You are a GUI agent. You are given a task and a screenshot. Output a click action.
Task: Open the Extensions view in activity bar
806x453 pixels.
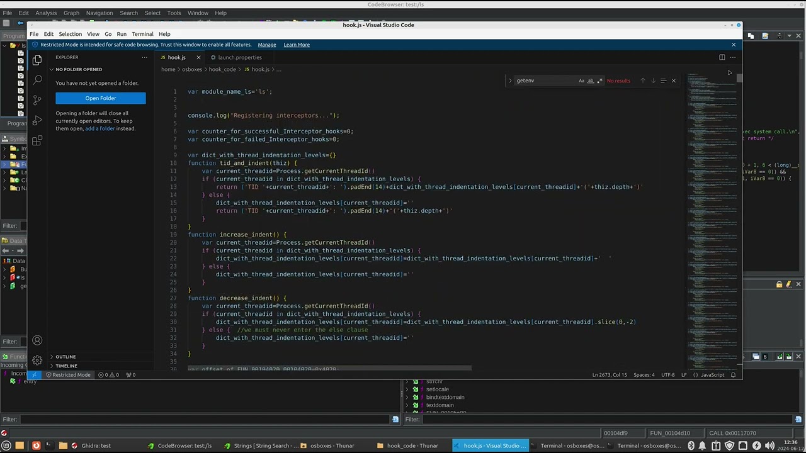click(37, 141)
